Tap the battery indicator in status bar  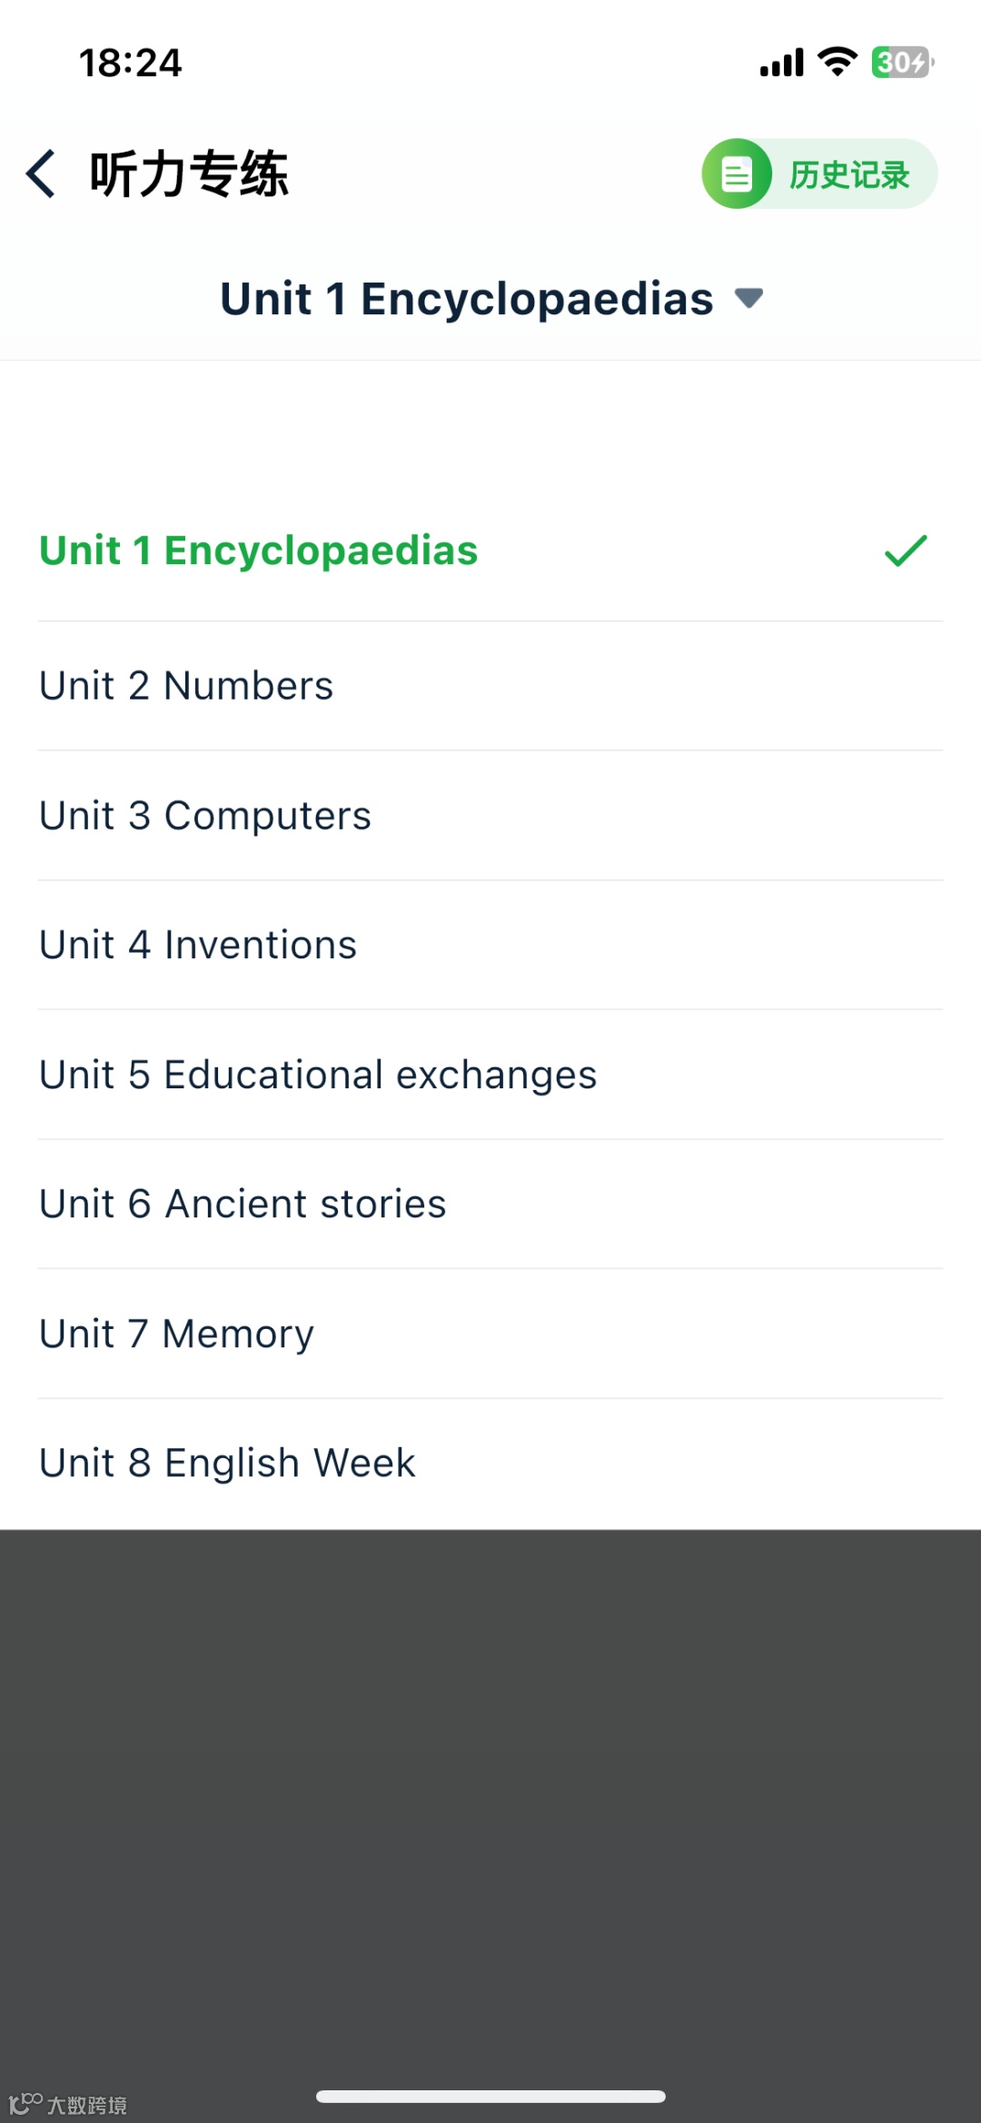pos(902,63)
